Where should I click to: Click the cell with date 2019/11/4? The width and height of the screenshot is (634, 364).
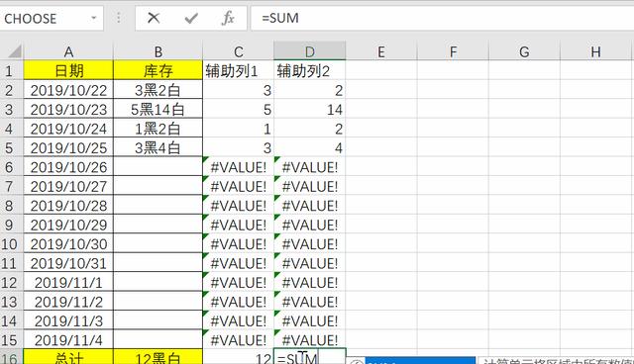click(68, 340)
